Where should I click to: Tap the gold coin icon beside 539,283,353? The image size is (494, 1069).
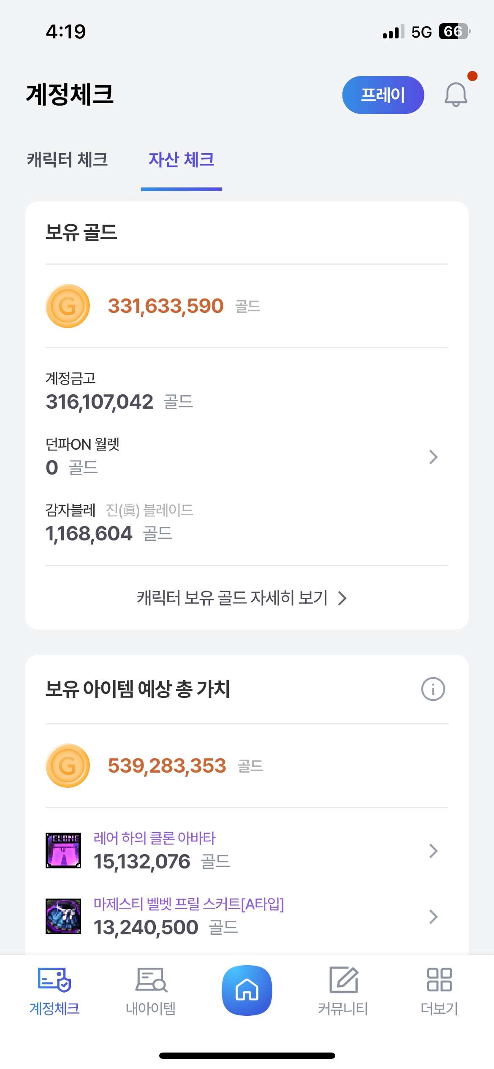pos(68,765)
